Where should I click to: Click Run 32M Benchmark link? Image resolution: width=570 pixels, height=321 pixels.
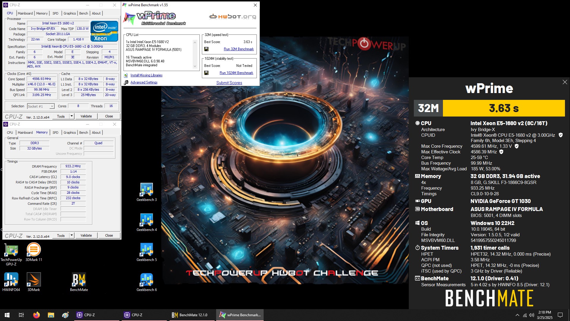239,49
